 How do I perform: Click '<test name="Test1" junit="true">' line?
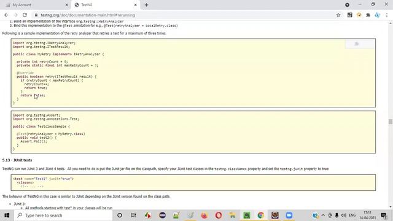tap(43, 179)
